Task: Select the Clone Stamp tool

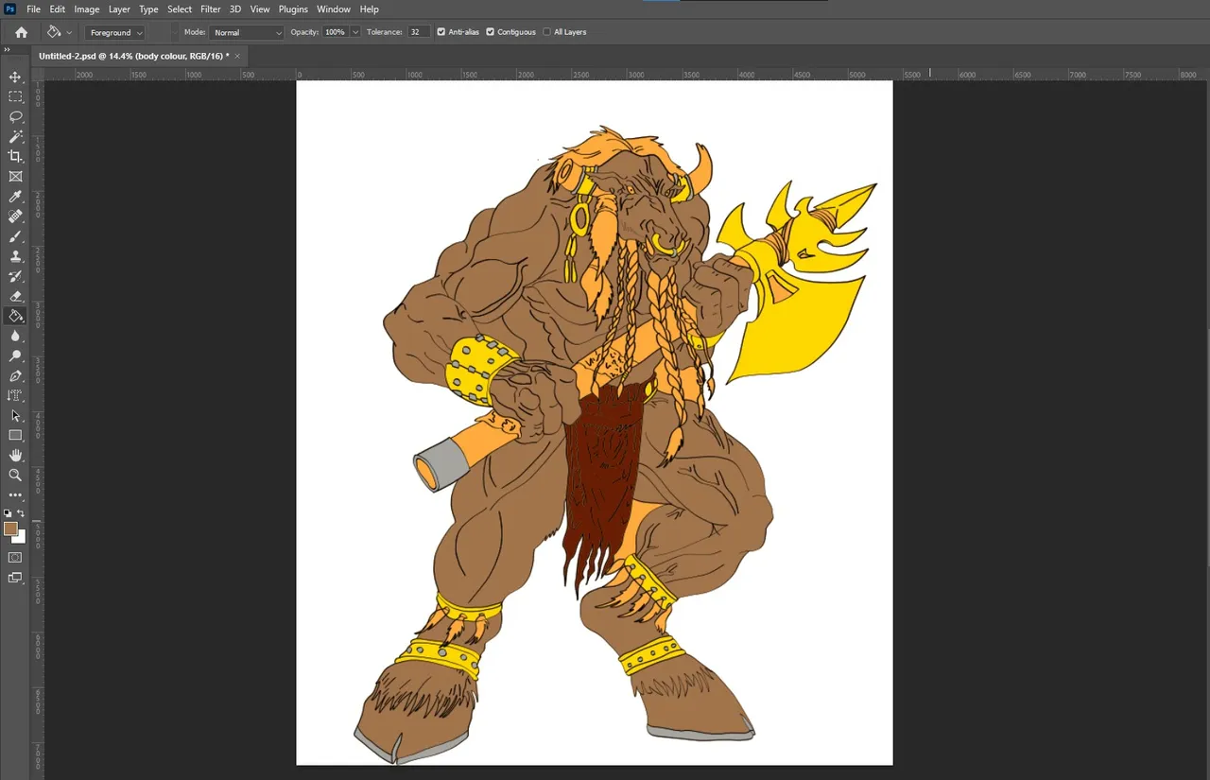Action: 15,256
